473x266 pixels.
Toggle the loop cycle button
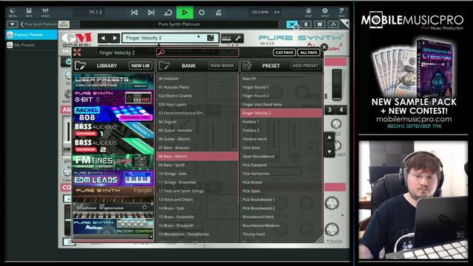click(x=168, y=13)
